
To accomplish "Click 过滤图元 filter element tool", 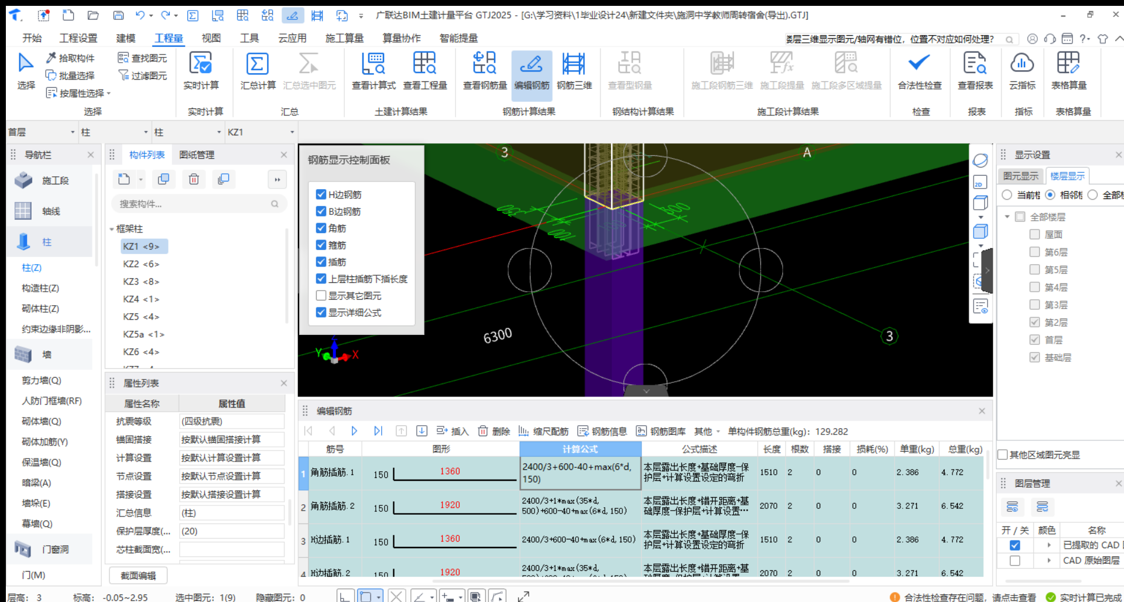I will click(x=142, y=76).
